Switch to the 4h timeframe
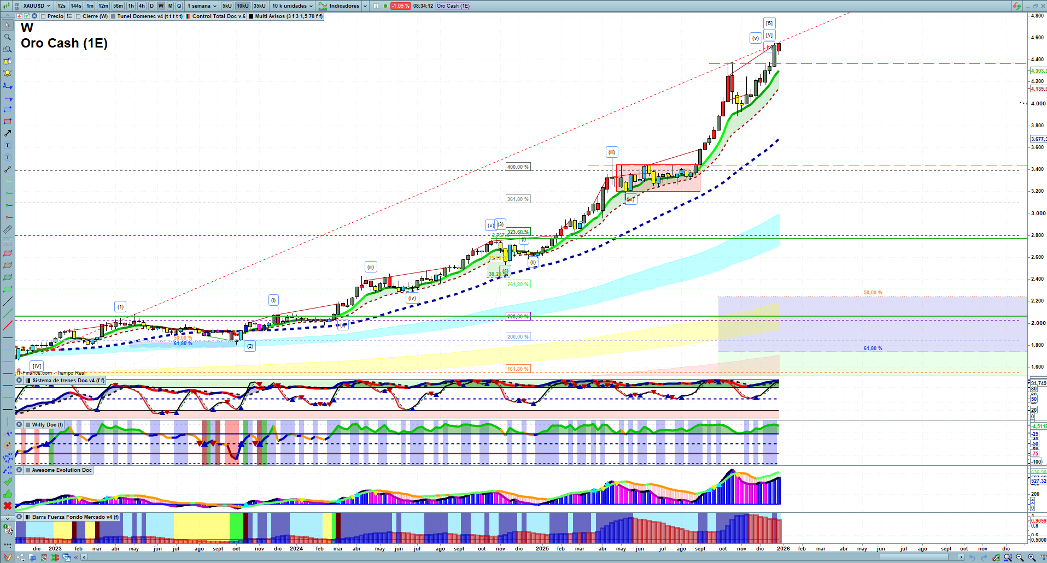This screenshot has width=1047, height=563. (142, 6)
